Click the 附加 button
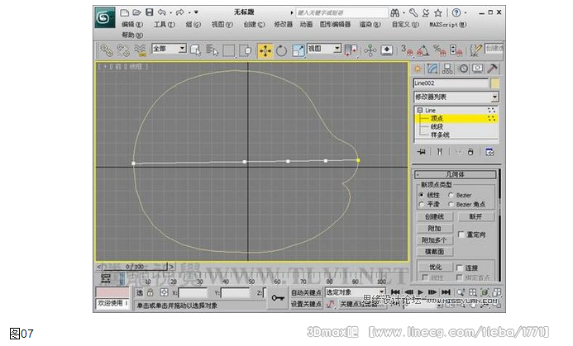Screen dimensions: 573x346 pos(435,229)
